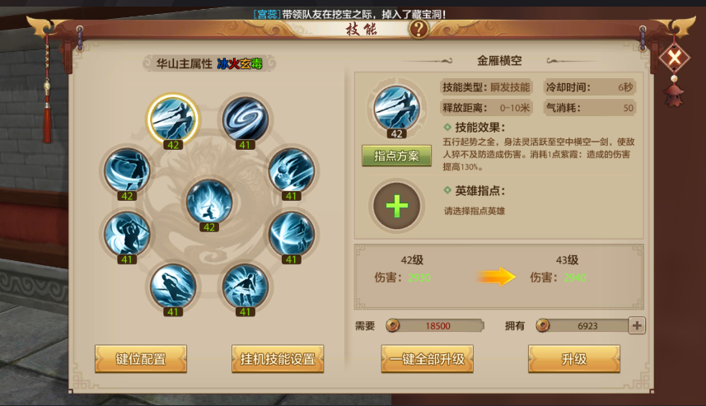Click the 金雁横空 skill detail icon
This screenshot has height=406, width=706.
397,108
